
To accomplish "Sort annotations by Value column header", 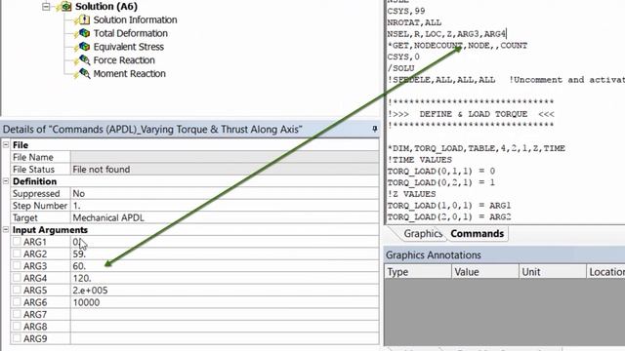I will (485, 272).
